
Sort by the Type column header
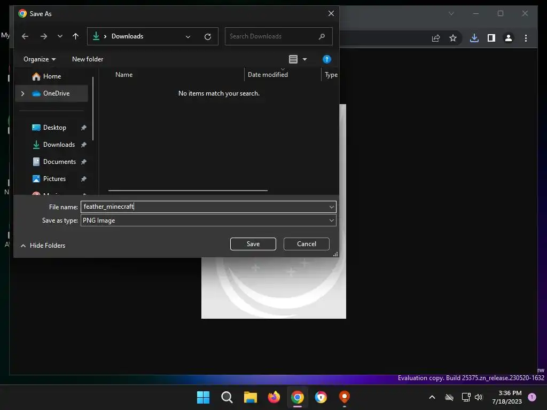[x=331, y=75]
